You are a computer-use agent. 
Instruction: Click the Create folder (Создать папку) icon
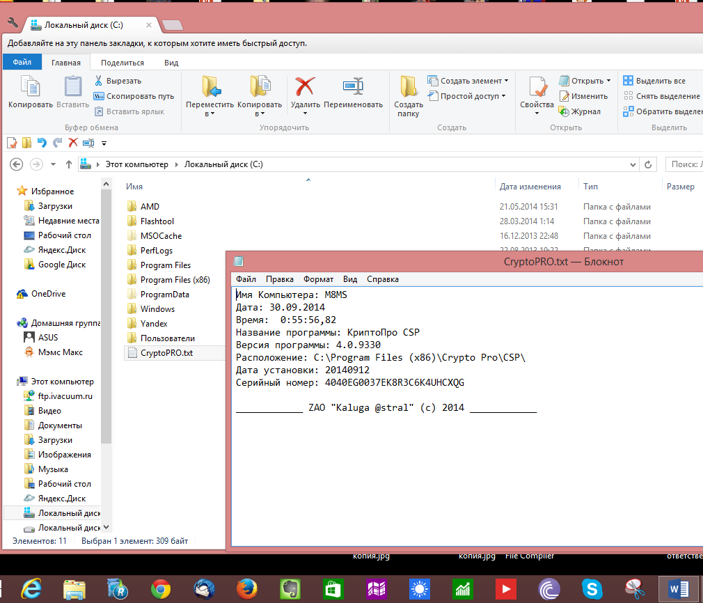(x=409, y=87)
